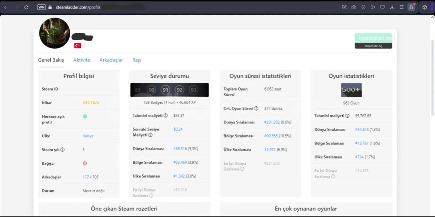Select the Genel Bakış tab
435x217 pixels.
click(51, 60)
